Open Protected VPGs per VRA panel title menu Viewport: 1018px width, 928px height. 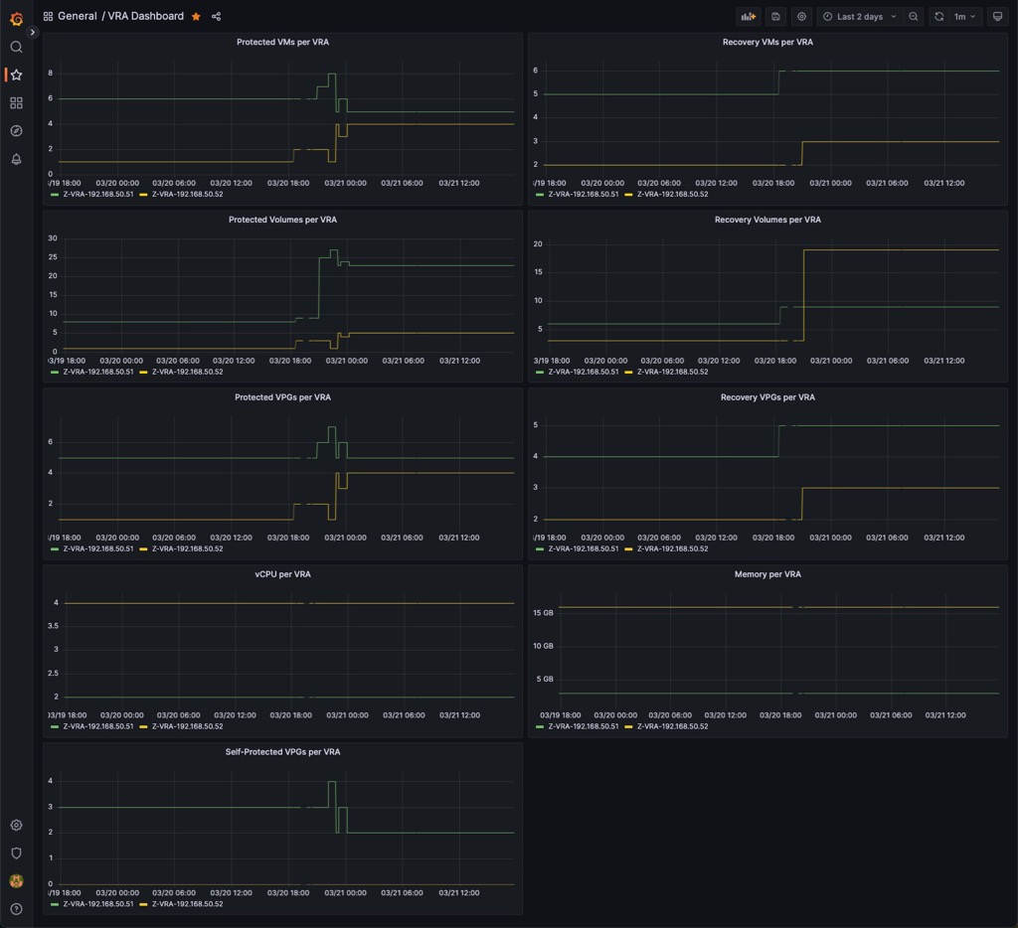pos(282,397)
